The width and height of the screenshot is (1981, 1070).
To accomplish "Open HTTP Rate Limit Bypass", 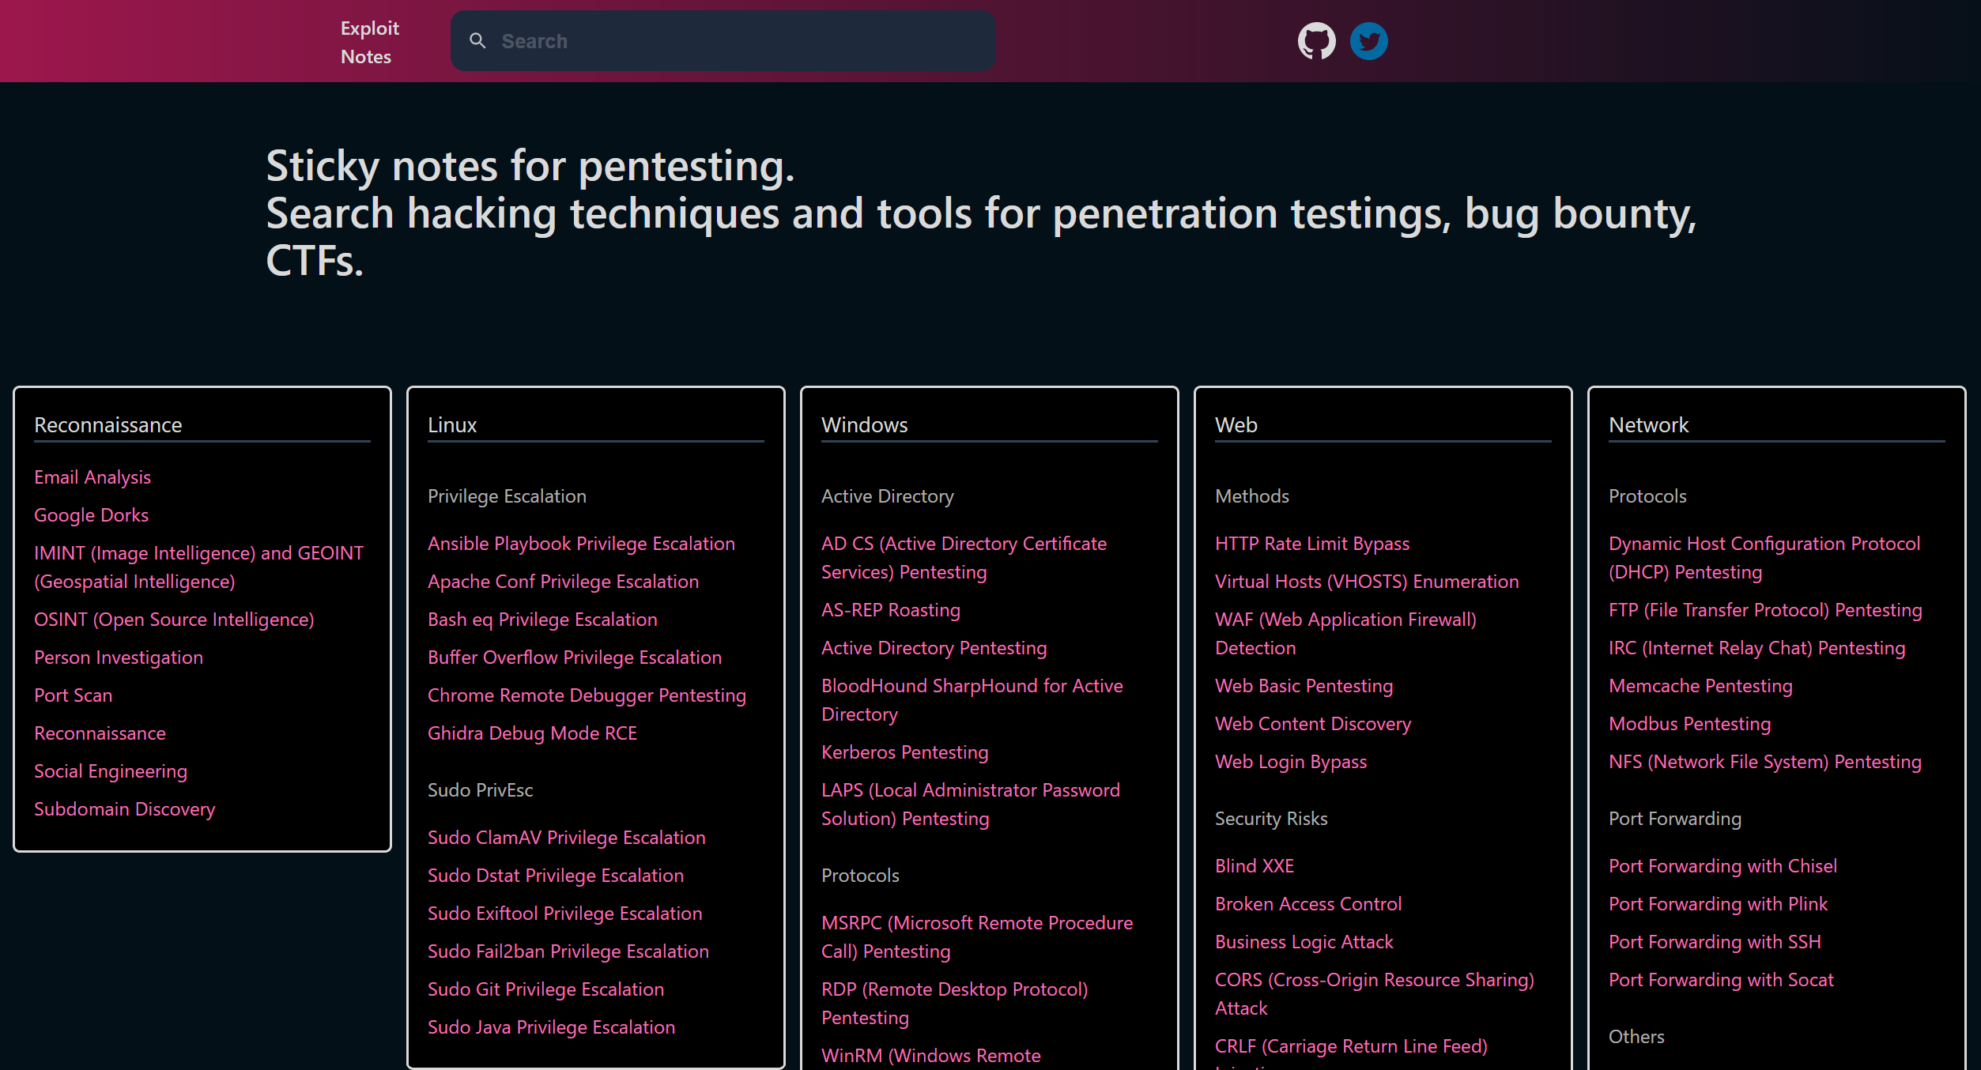I will [1311, 544].
